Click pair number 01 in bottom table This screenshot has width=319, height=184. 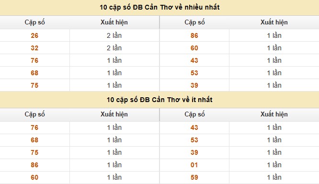tap(194, 165)
